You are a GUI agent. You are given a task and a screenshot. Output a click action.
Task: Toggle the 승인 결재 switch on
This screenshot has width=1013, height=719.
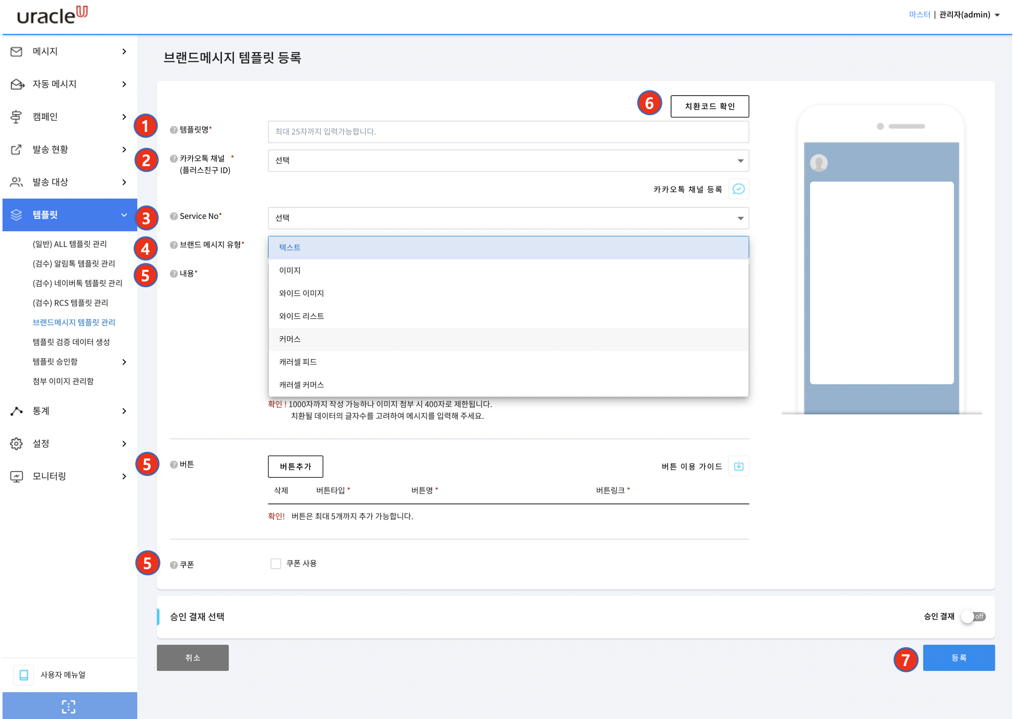click(x=973, y=616)
